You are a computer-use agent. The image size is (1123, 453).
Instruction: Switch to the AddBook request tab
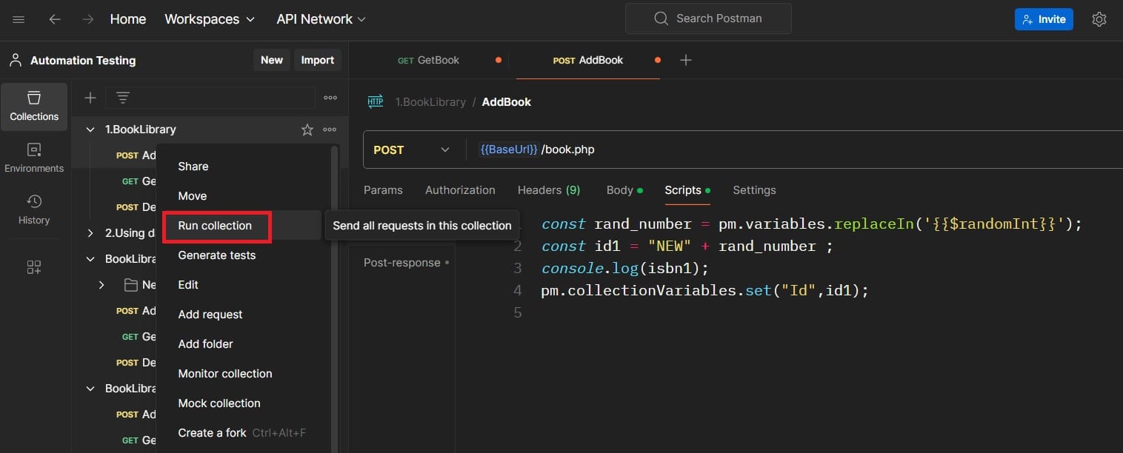(588, 60)
